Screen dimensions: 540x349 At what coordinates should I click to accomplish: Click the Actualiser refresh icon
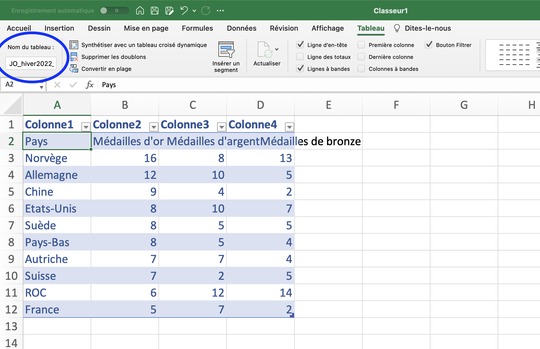[x=265, y=50]
